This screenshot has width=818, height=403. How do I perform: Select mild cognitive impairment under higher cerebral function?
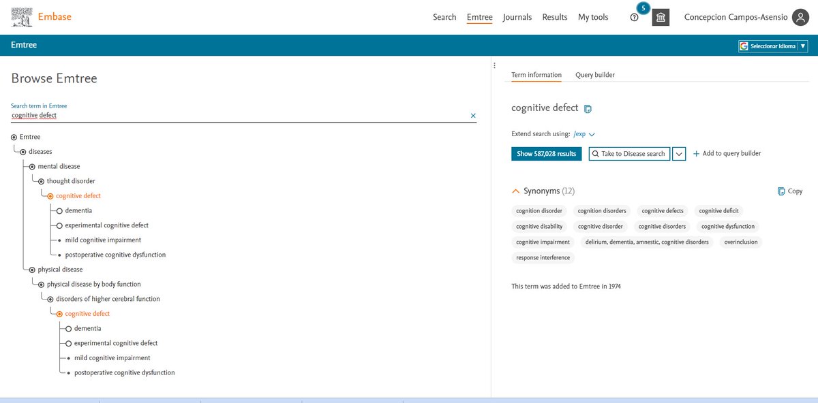tap(112, 358)
